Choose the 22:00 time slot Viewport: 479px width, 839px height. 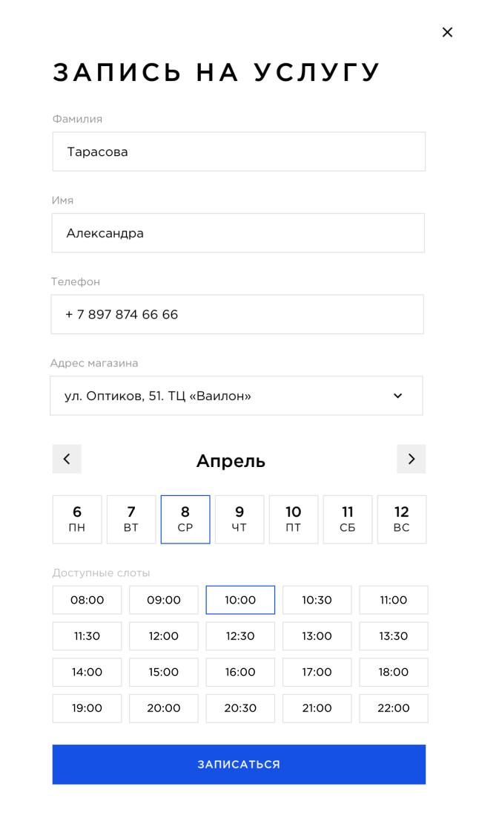[x=394, y=708]
